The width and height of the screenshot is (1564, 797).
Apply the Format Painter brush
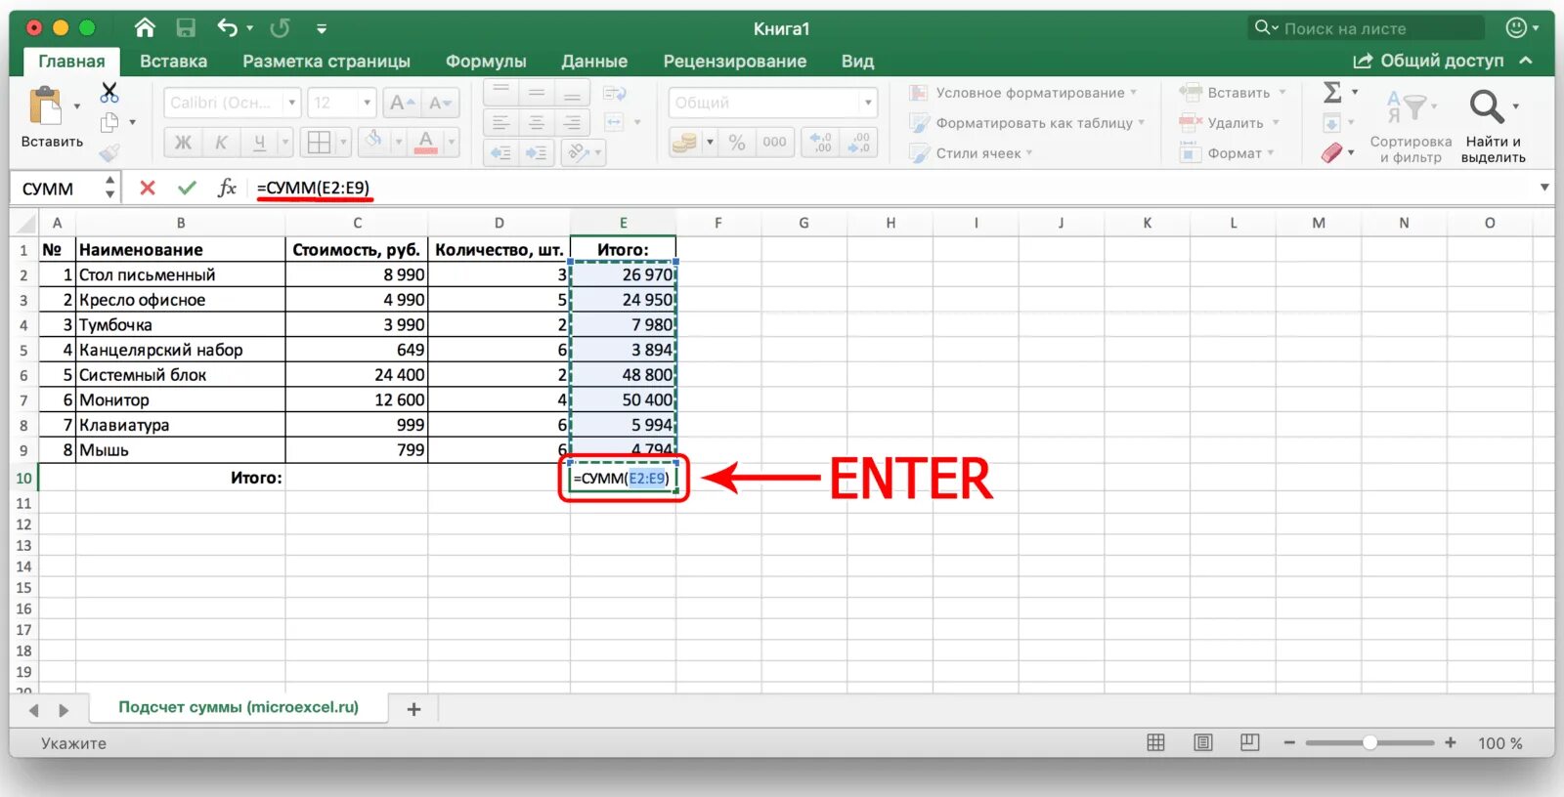pos(109,151)
